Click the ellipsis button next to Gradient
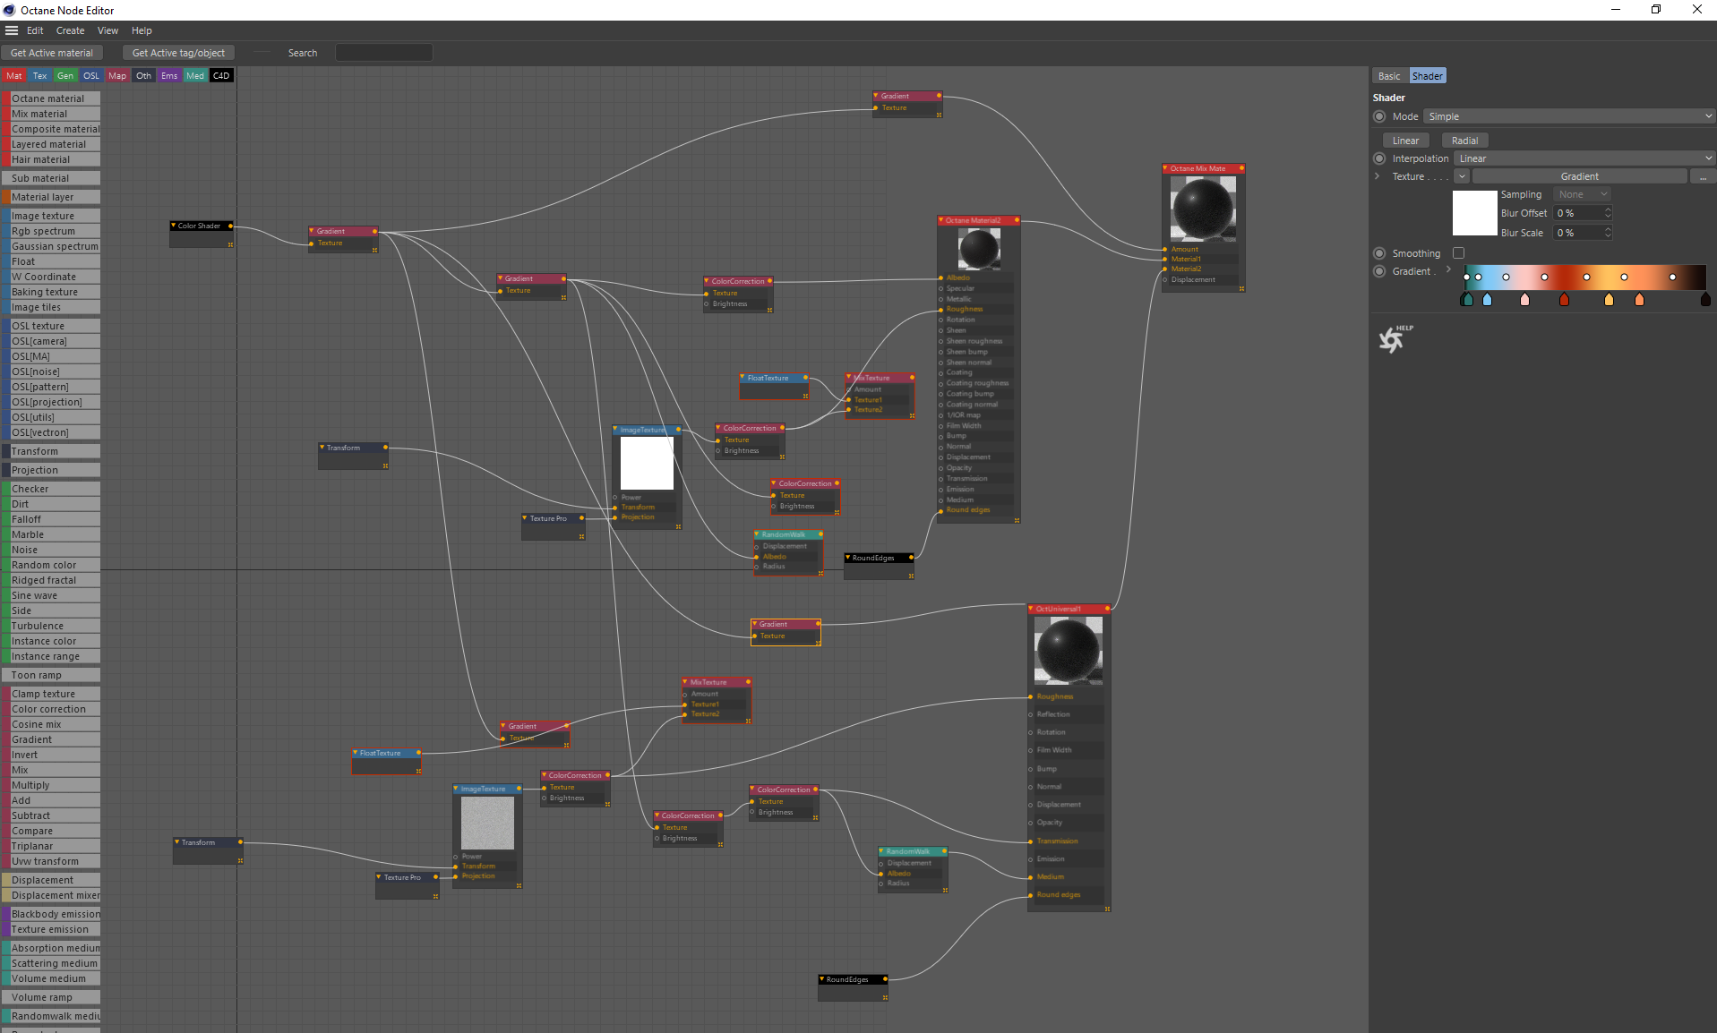 1703,176
